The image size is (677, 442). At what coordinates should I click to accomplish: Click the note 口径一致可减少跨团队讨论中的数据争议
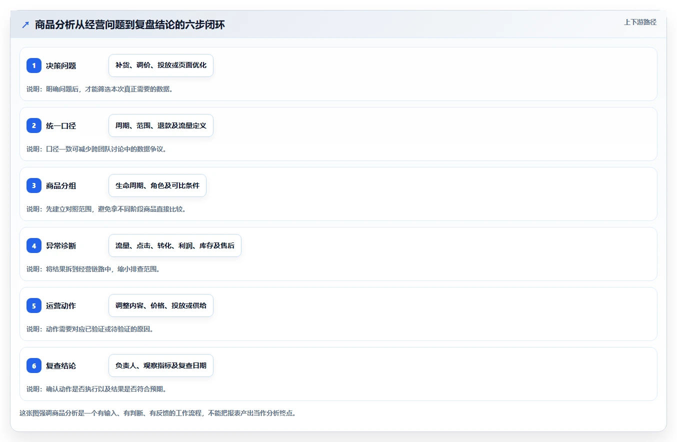96,149
